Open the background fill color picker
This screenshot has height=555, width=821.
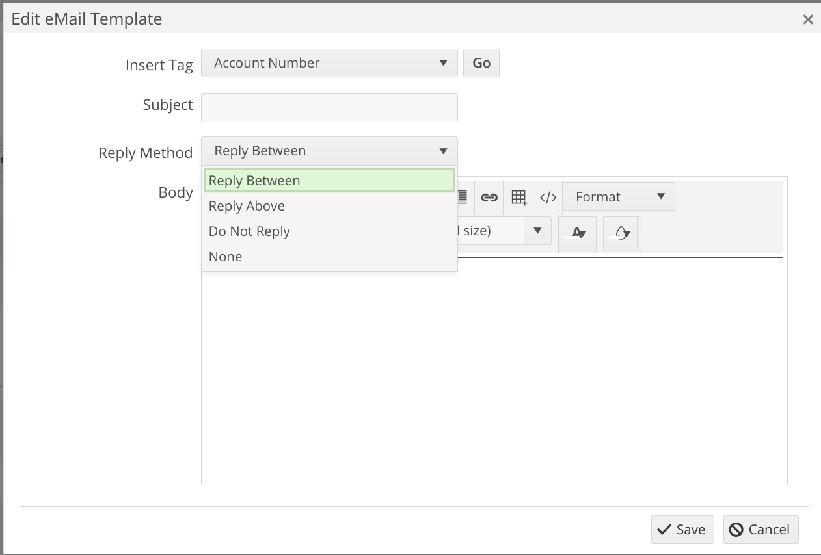[621, 233]
